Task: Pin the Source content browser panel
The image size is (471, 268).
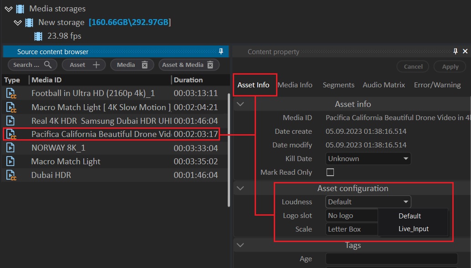Action: point(221,51)
